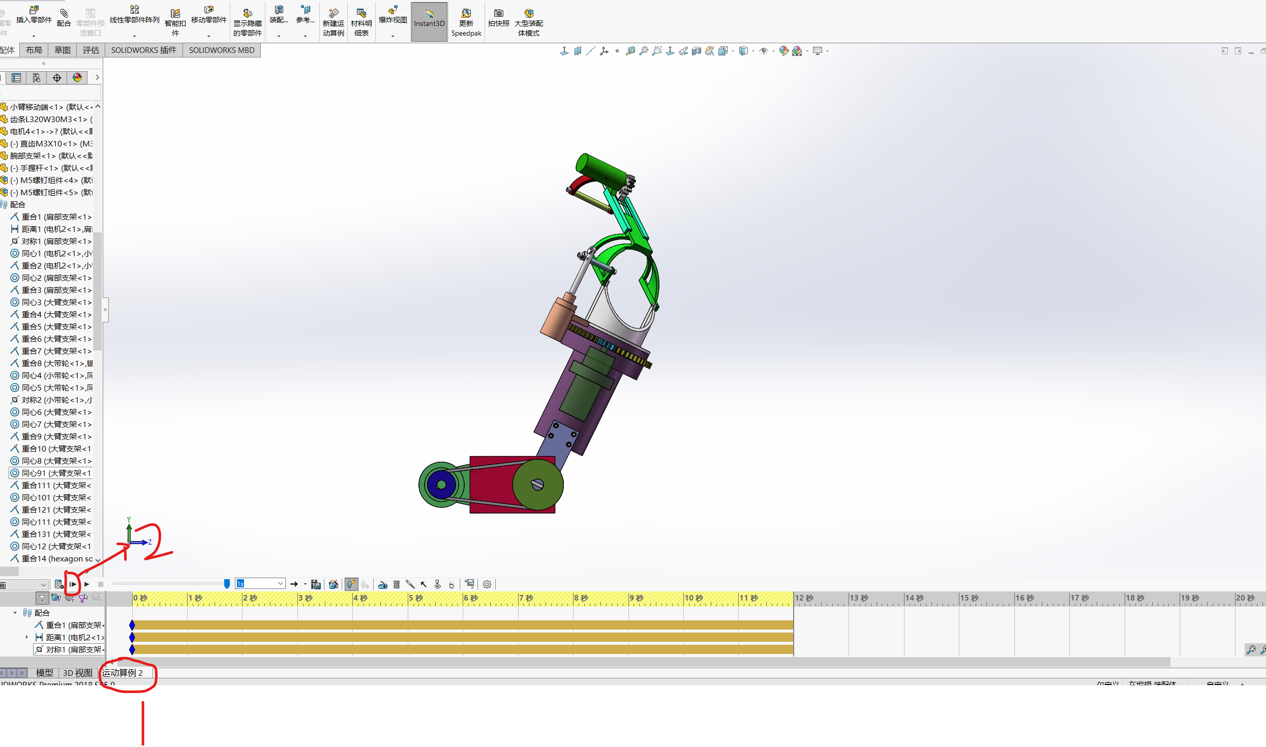Click Update Speedpak (更新 Speedpak)
The image size is (1266, 747).
point(466,22)
